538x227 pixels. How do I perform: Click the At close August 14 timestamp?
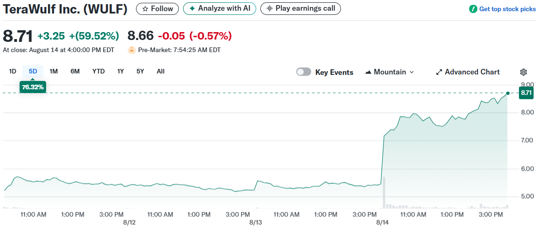59,50
